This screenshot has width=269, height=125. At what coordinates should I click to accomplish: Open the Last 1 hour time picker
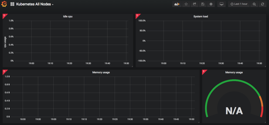click(x=239, y=4)
